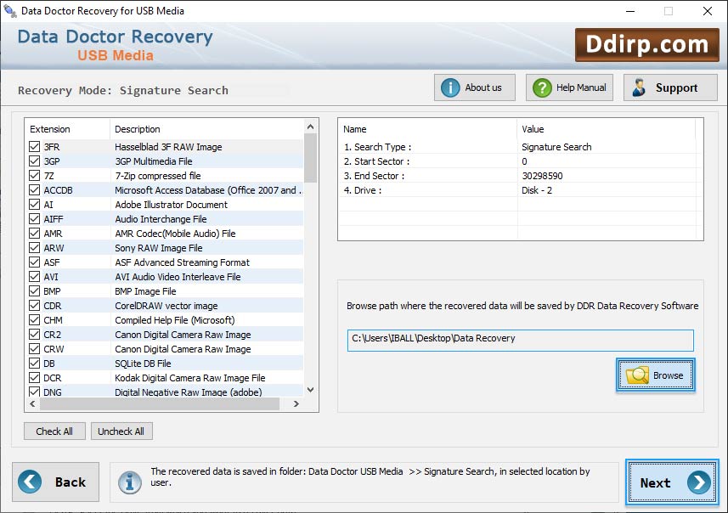This screenshot has width=728, height=513.
Task: Select AVI Audio Video Interleave File row
Action: tap(164, 277)
